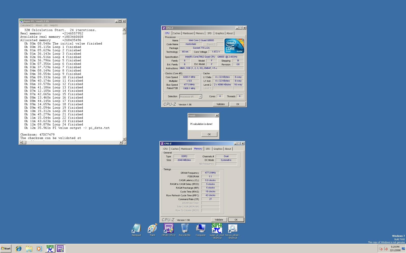Click the Bus Speed value 477.0 MHz

[189, 85]
